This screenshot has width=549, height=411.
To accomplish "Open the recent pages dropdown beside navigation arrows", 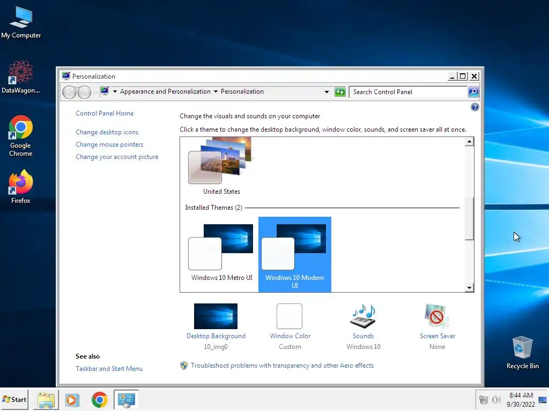I will [x=95, y=93].
